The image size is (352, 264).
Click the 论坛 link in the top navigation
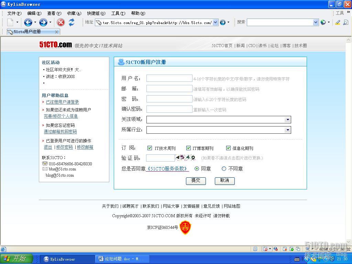pos(274,46)
